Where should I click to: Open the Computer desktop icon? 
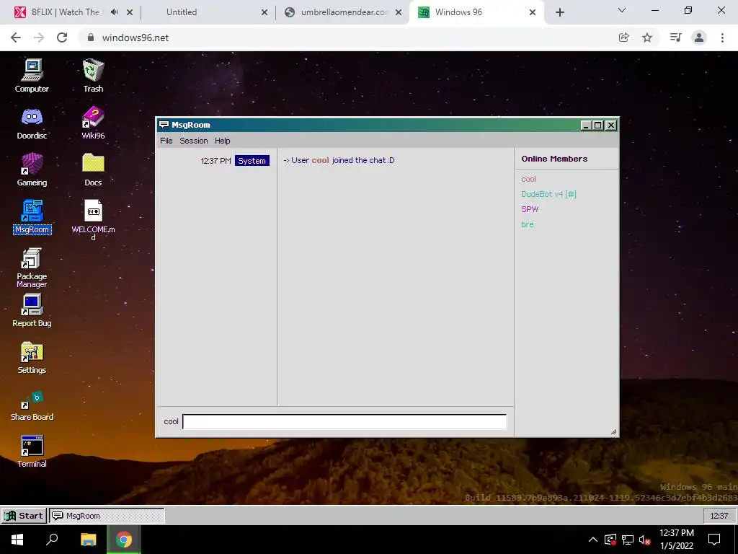tap(32, 75)
